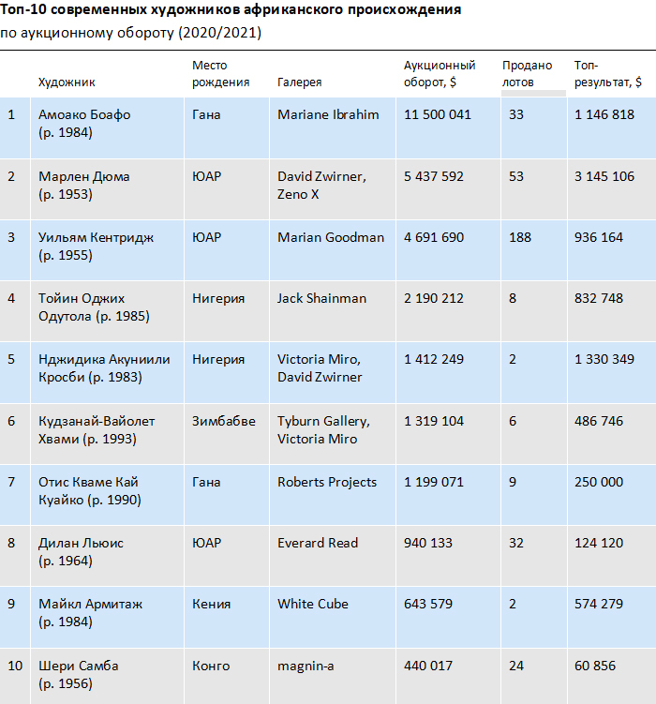The width and height of the screenshot is (656, 704).
Task: Click top result '936 164'
Action: (x=599, y=237)
